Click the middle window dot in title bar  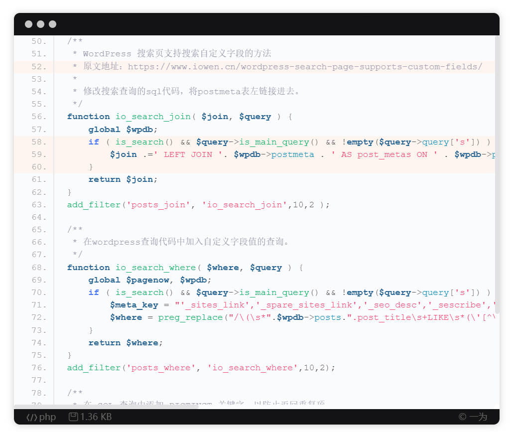[x=39, y=23]
